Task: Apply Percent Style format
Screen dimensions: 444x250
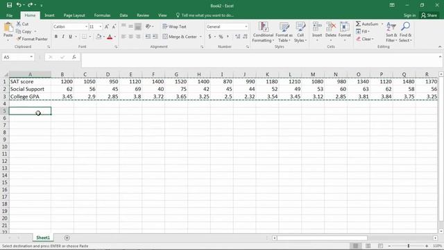Action: pos(221,37)
